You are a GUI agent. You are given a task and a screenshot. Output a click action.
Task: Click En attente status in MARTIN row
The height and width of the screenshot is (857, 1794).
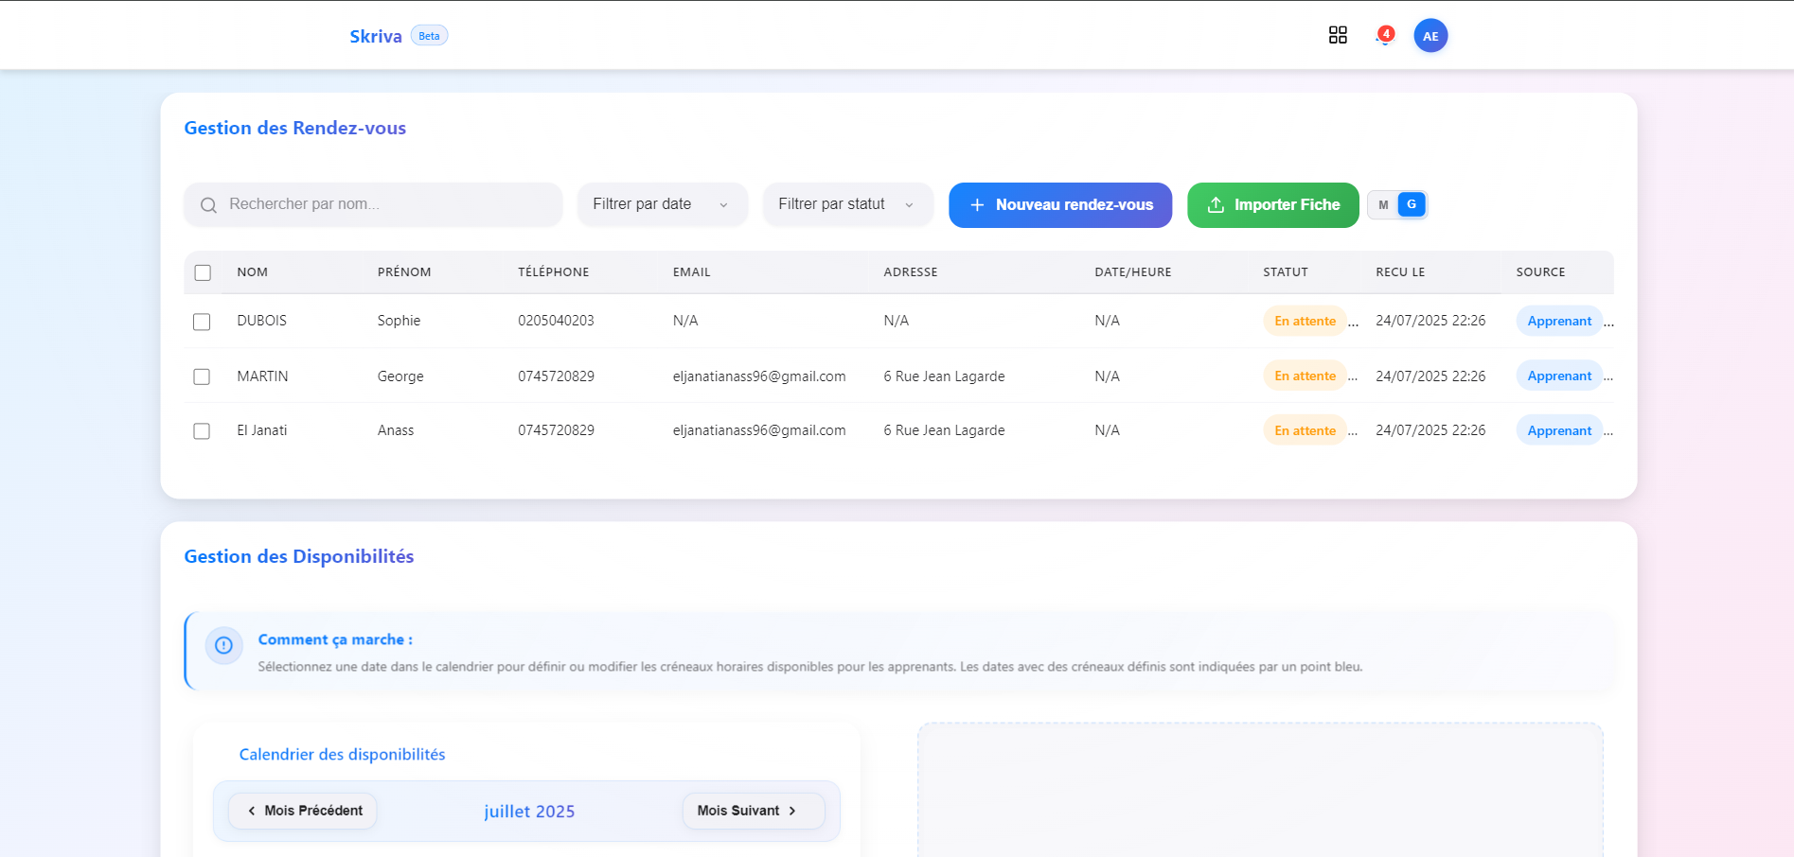click(1305, 376)
